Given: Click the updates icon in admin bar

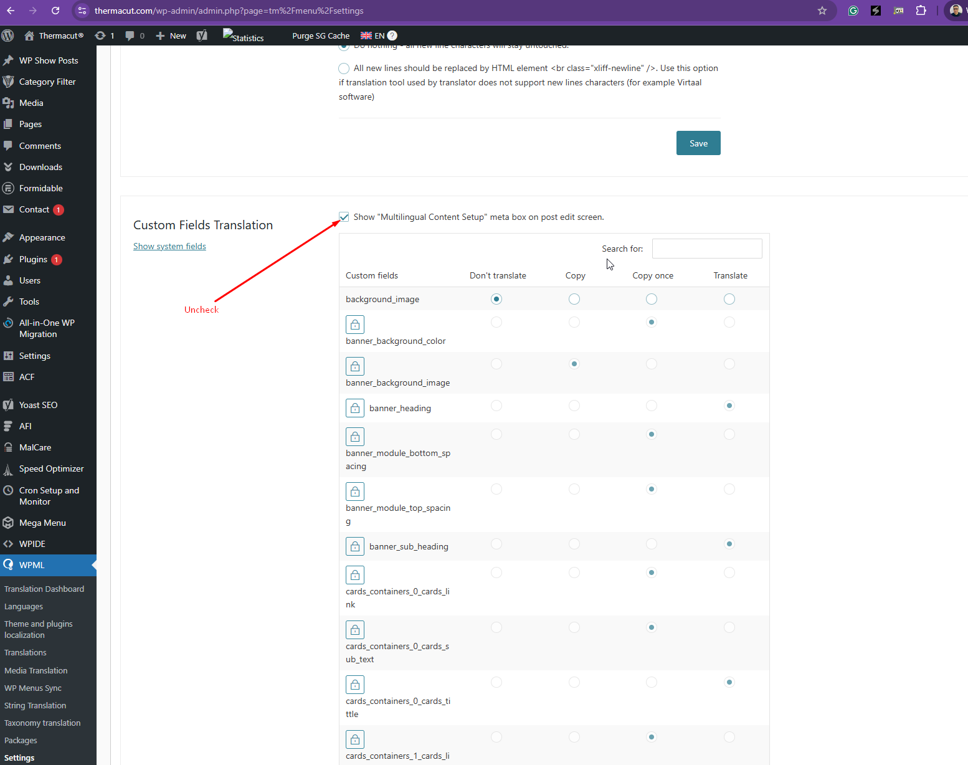Looking at the screenshot, I should pyautogui.click(x=100, y=36).
